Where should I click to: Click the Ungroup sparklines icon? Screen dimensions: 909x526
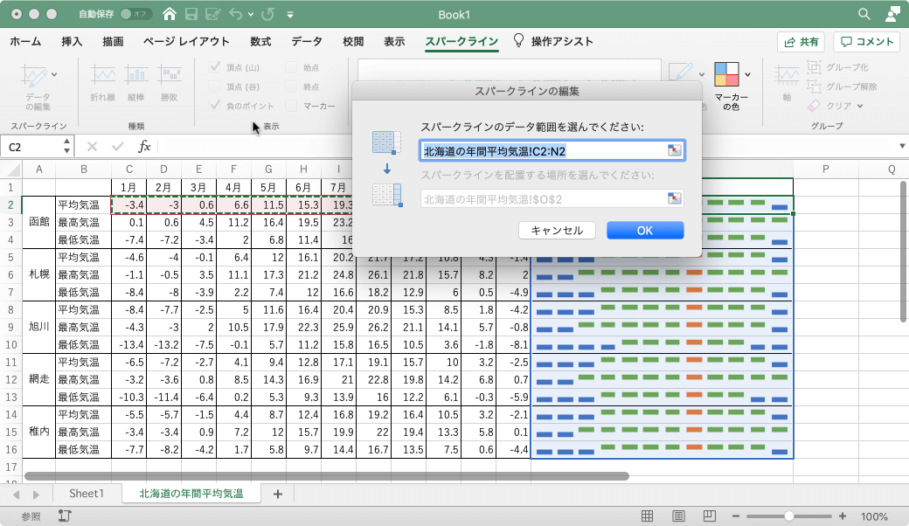(814, 87)
